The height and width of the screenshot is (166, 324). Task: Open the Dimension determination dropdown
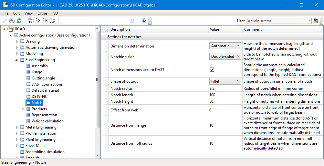coord(225,46)
